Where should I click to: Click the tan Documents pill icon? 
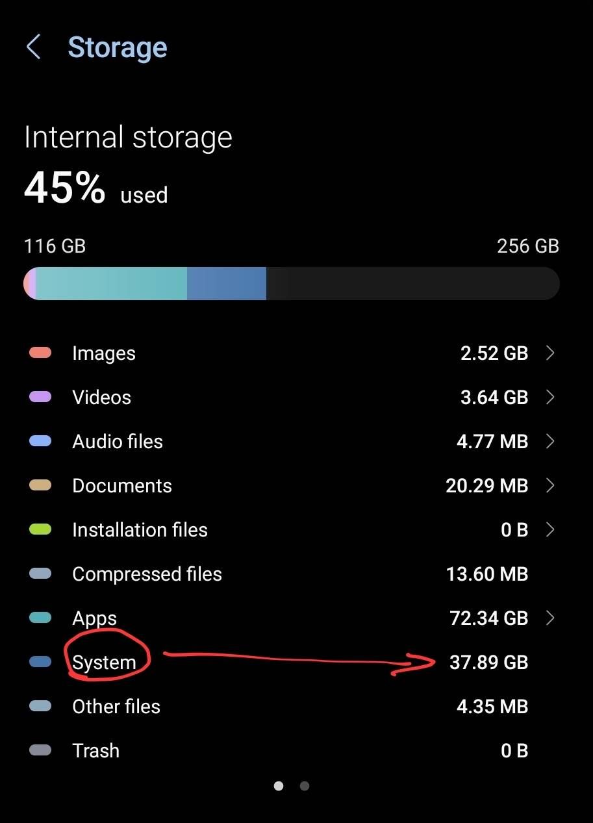click(40, 485)
